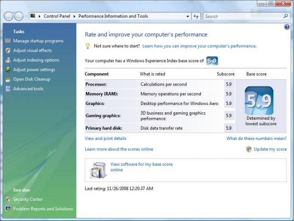Follow Learn how you can improve performance link
The image size is (294, 221).
click(x=199, y=46)
